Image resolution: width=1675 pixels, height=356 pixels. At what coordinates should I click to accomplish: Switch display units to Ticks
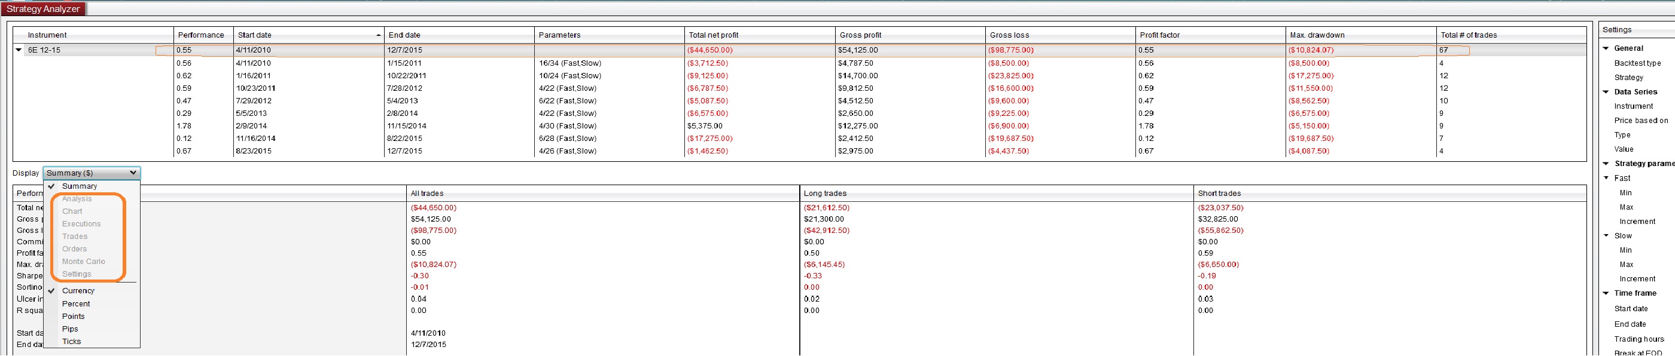(x=72, y=342)
